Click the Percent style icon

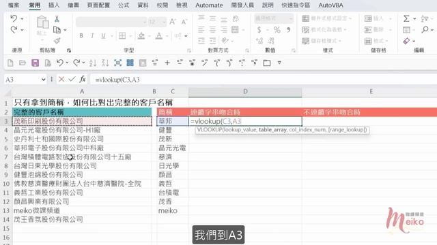(x=277, y=30)
